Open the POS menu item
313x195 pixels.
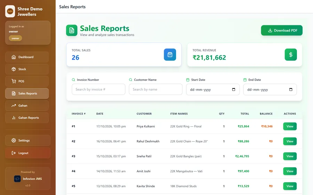tap(27, 81)
